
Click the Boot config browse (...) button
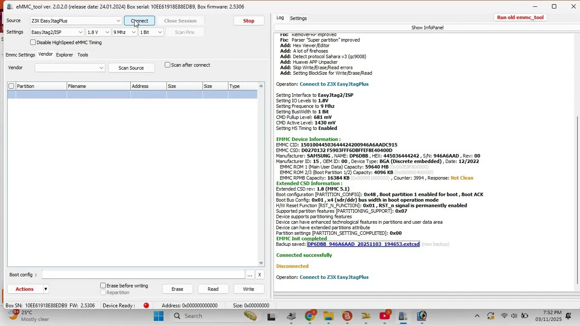250,275
